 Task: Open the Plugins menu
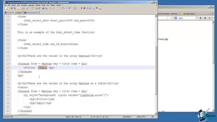(x=53, y=5)
